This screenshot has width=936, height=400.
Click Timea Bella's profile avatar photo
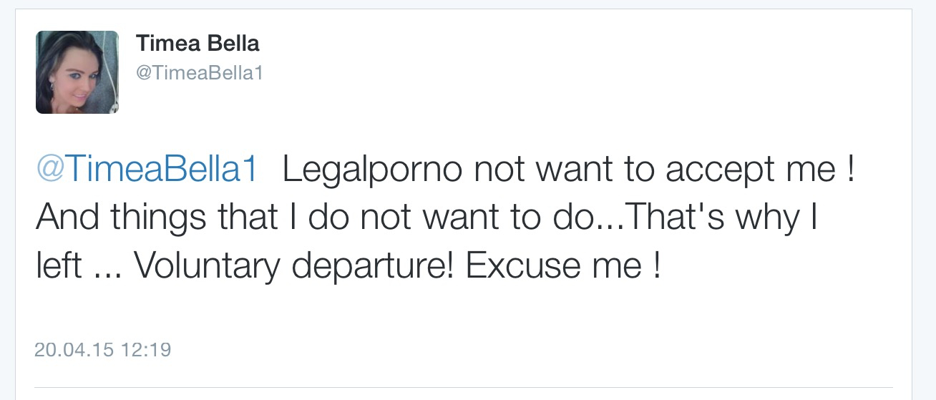[77, 72]
